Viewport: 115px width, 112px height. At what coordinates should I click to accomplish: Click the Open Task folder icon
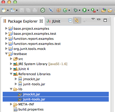(110, 10)
